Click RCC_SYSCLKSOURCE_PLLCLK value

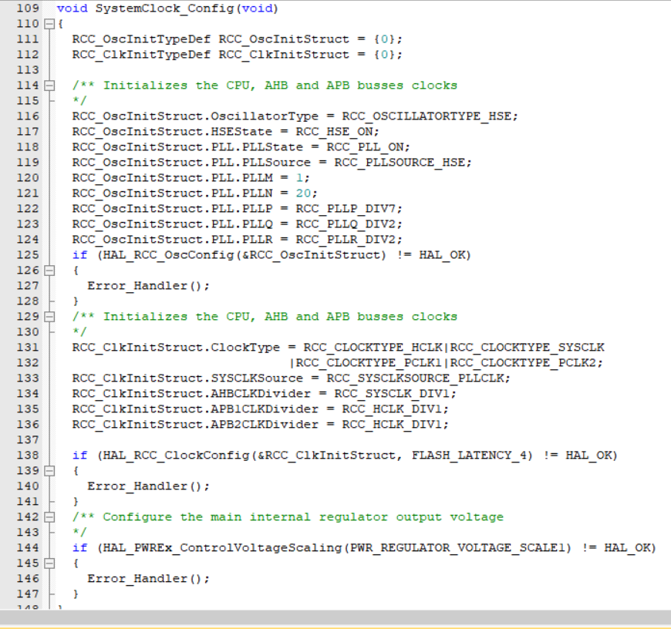point(415,378)
